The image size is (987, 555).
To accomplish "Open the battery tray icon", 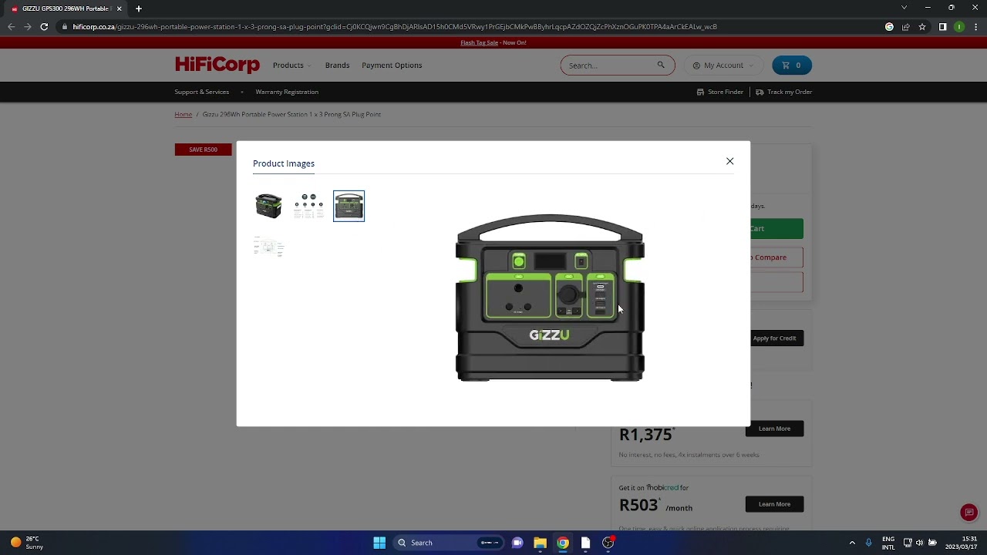I will [x=932, y=543].
